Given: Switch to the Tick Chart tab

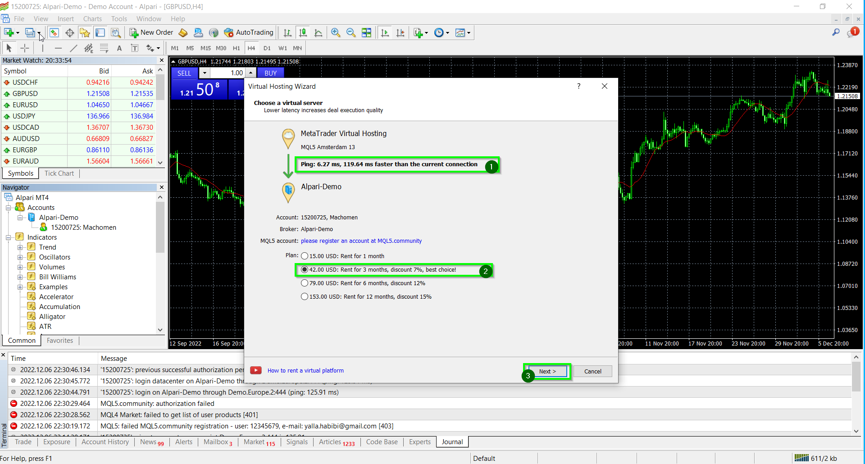Looking at the screenshot, I should pyautogui.click(x=59, y=173).
